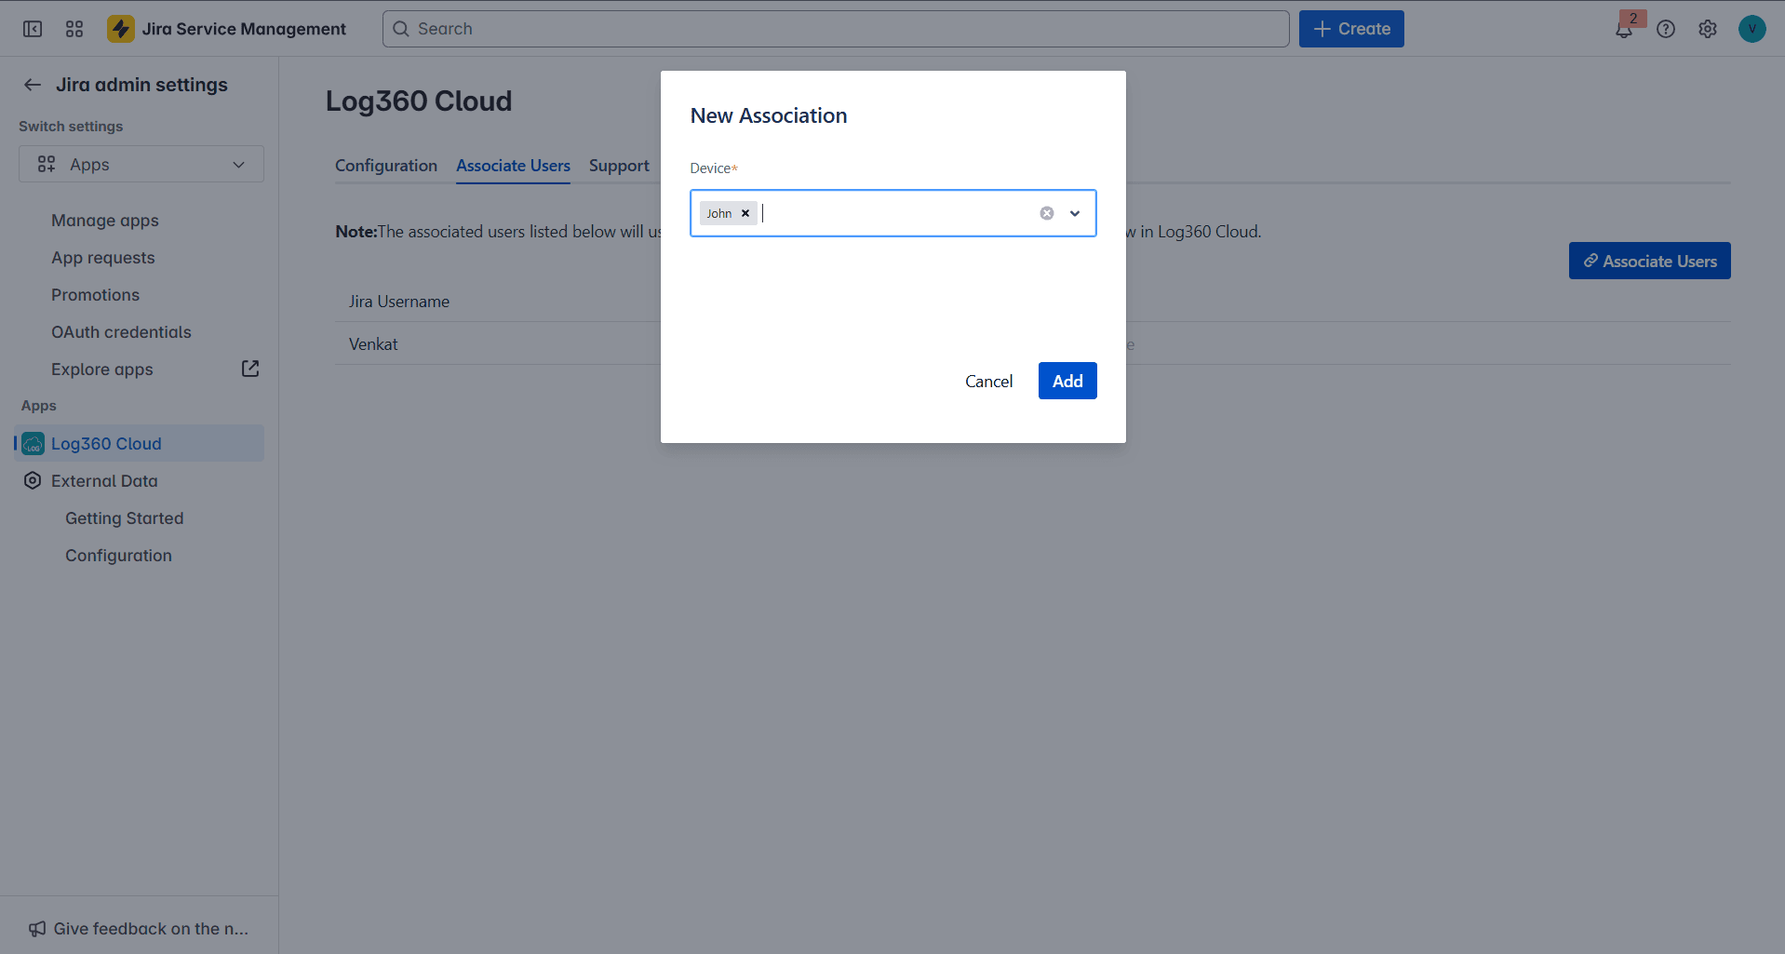This screenshot has height=954, width=1785.
Task: Open Explore apps in a new tab
Action: tap(249, 369)
